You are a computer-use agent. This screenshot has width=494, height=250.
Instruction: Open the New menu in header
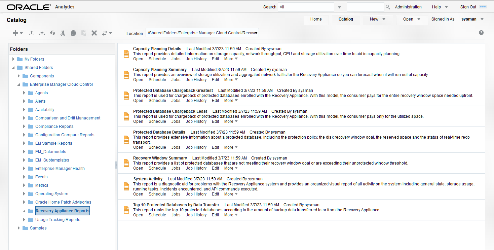(378, 19)
